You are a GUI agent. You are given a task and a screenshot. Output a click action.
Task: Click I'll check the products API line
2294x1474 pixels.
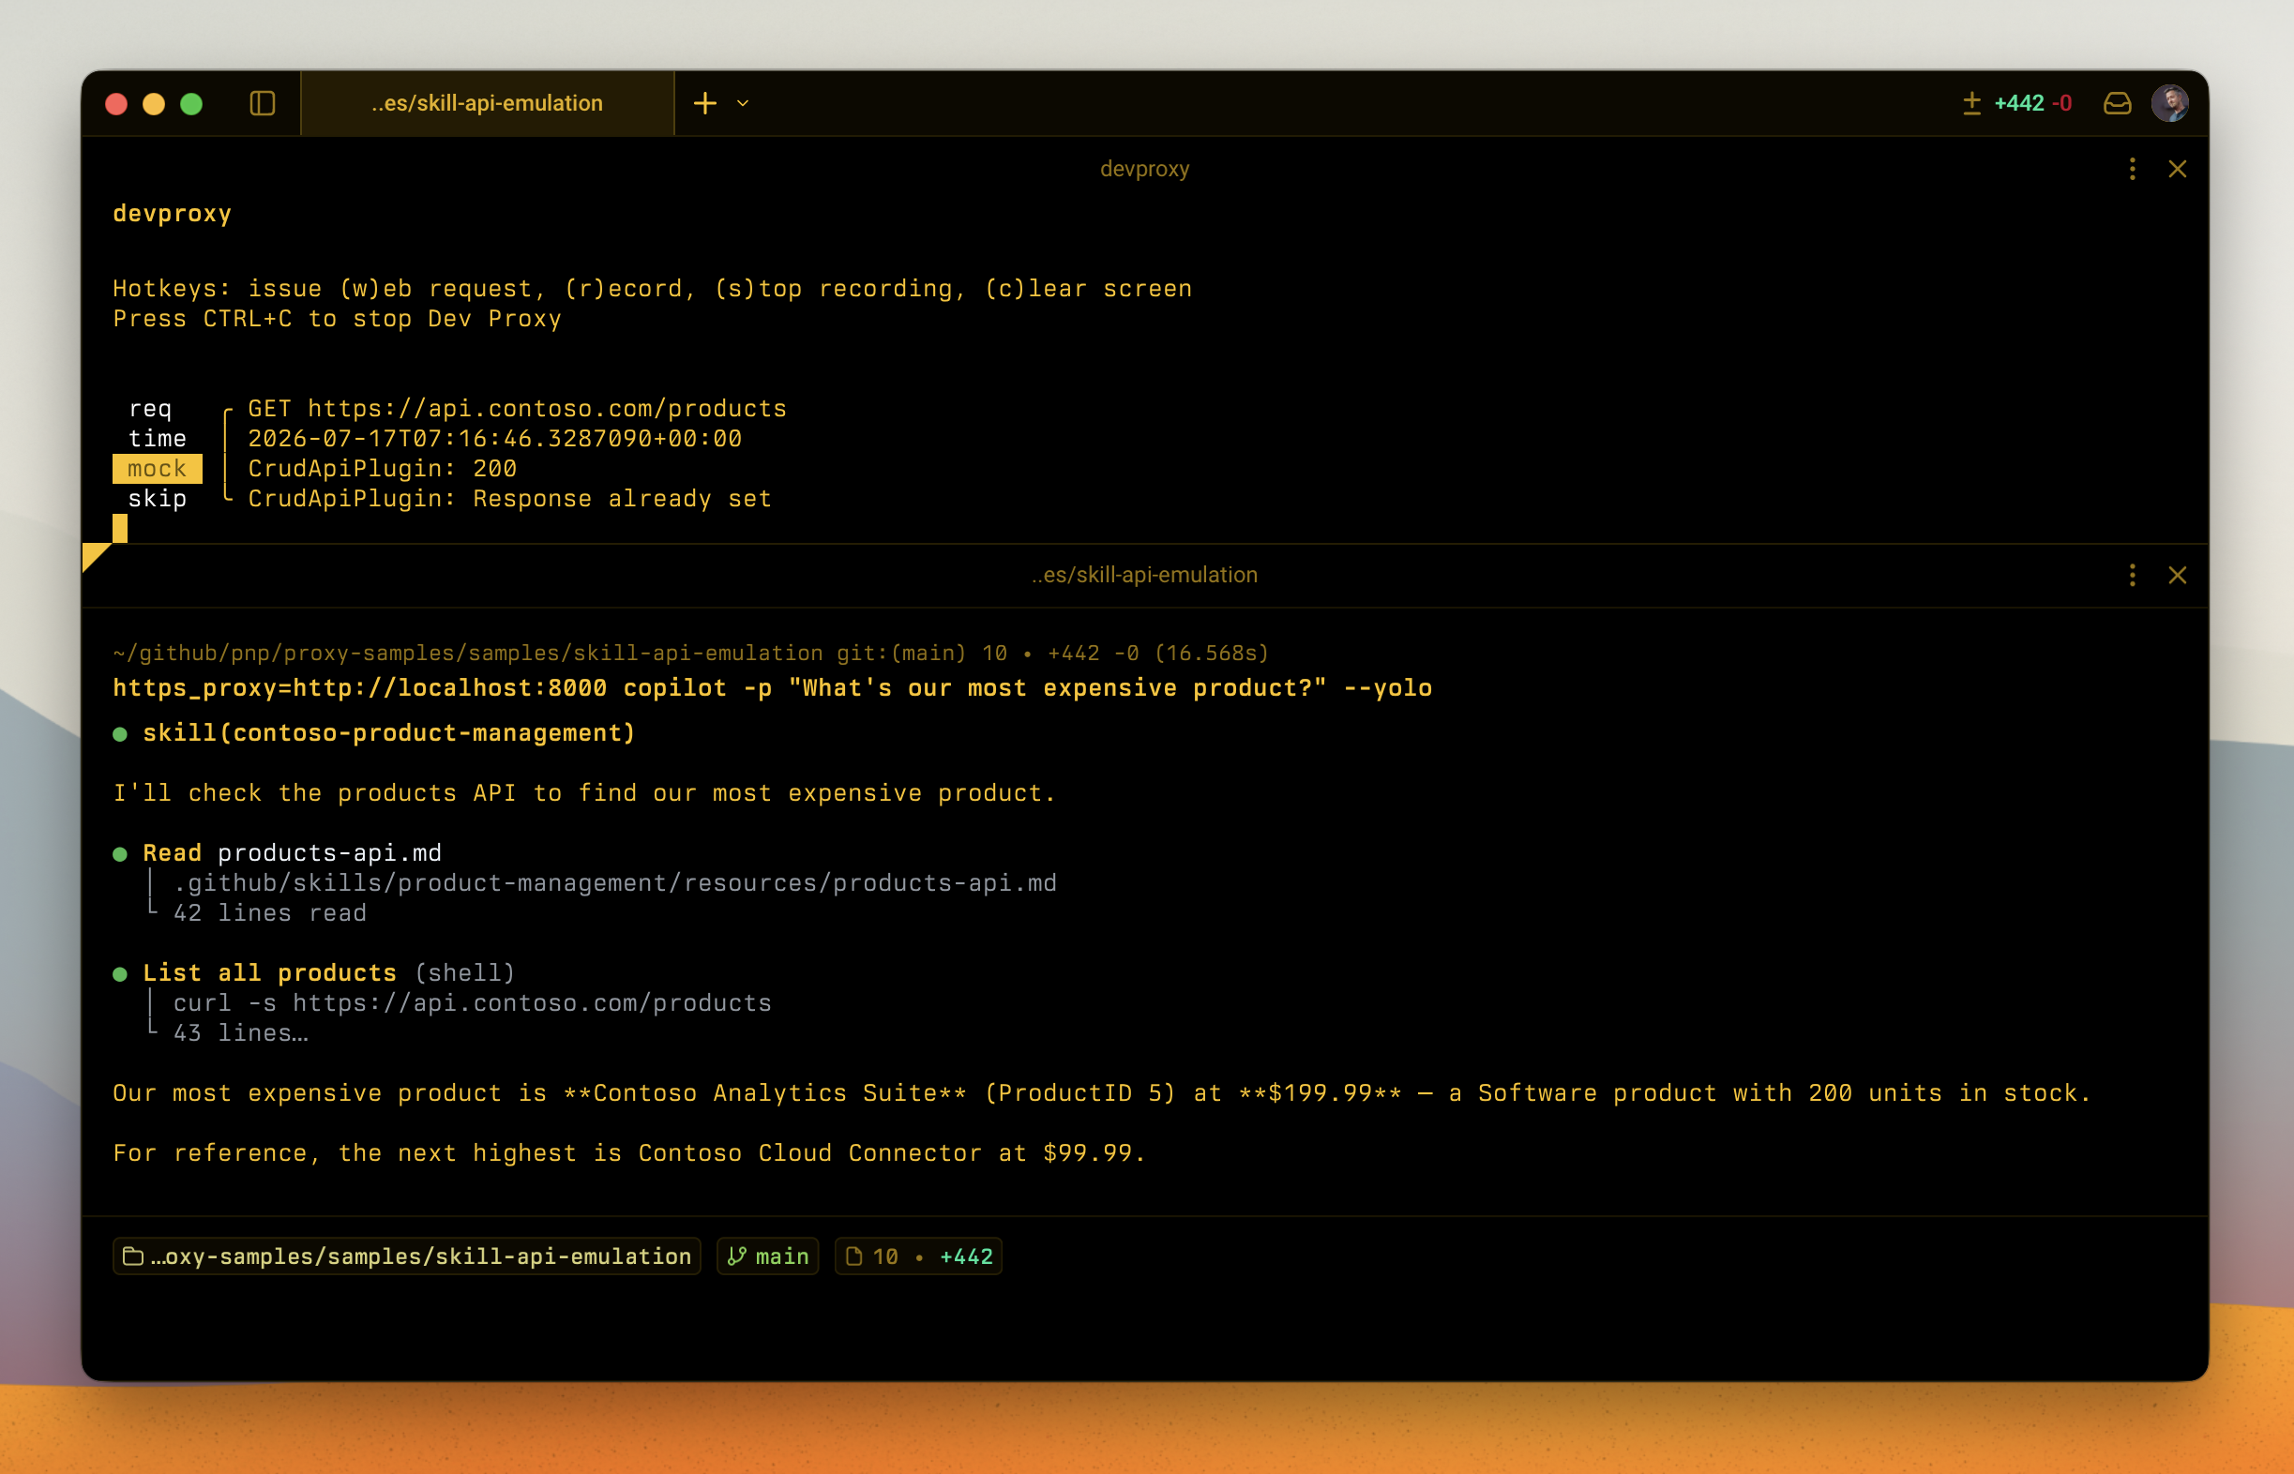click(x=584, y=793)
